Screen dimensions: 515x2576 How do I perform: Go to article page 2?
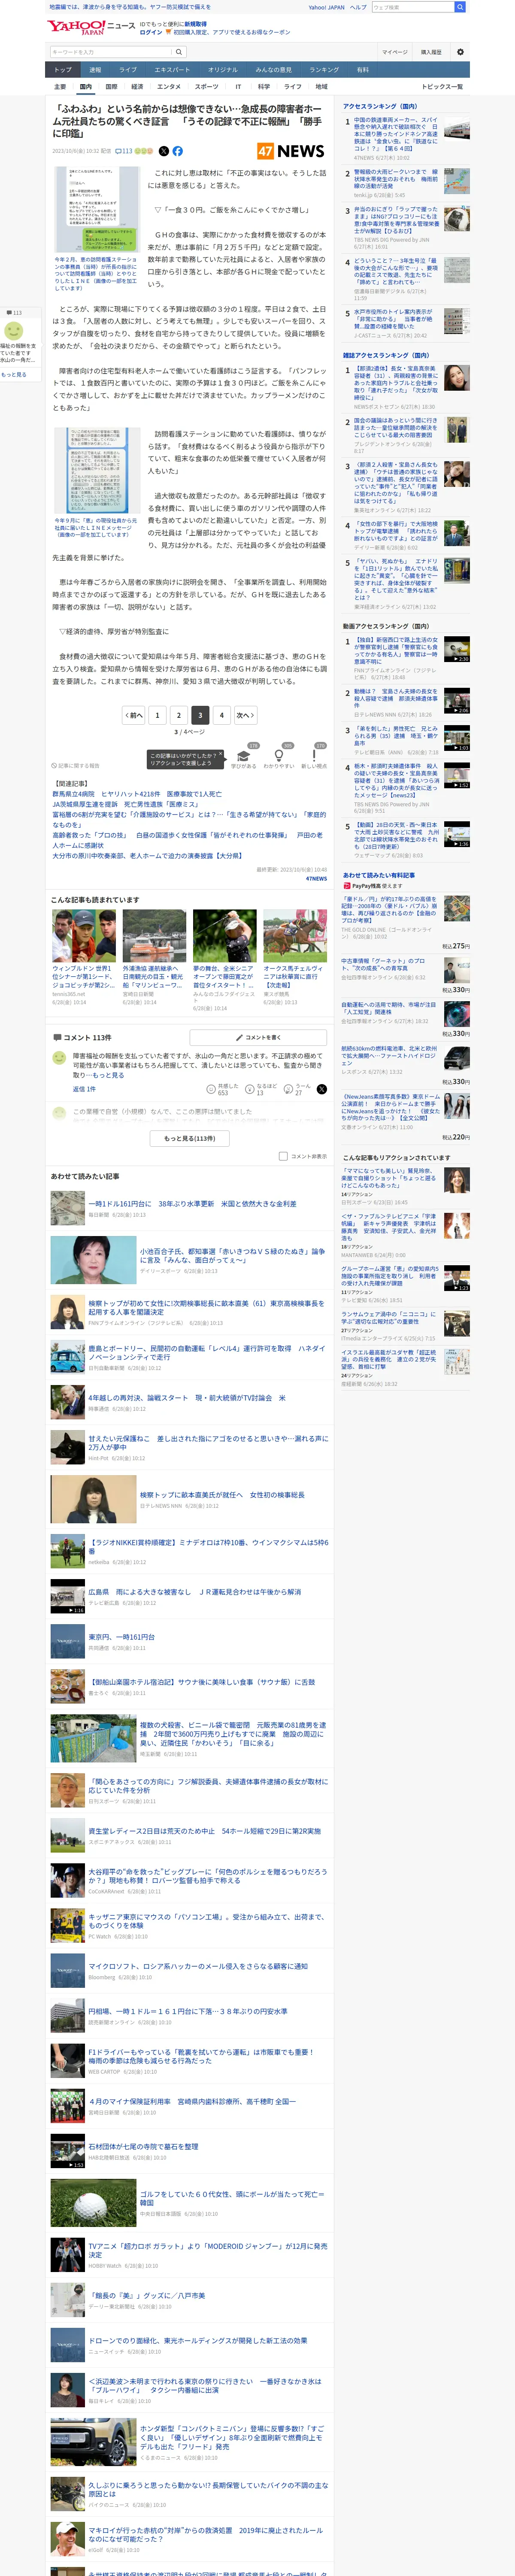coord(178,715)
